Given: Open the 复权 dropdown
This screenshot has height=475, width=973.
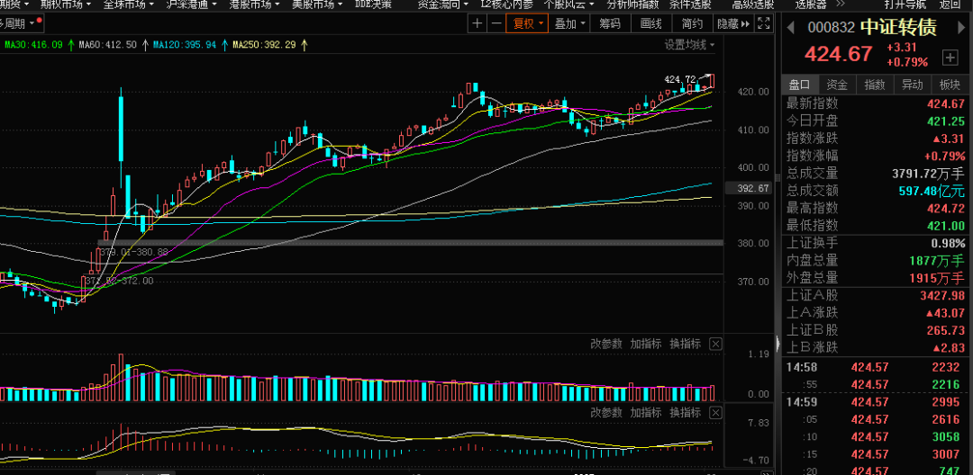Looking at the screenshot, I should pyautogui.click(x=528, y=23).
